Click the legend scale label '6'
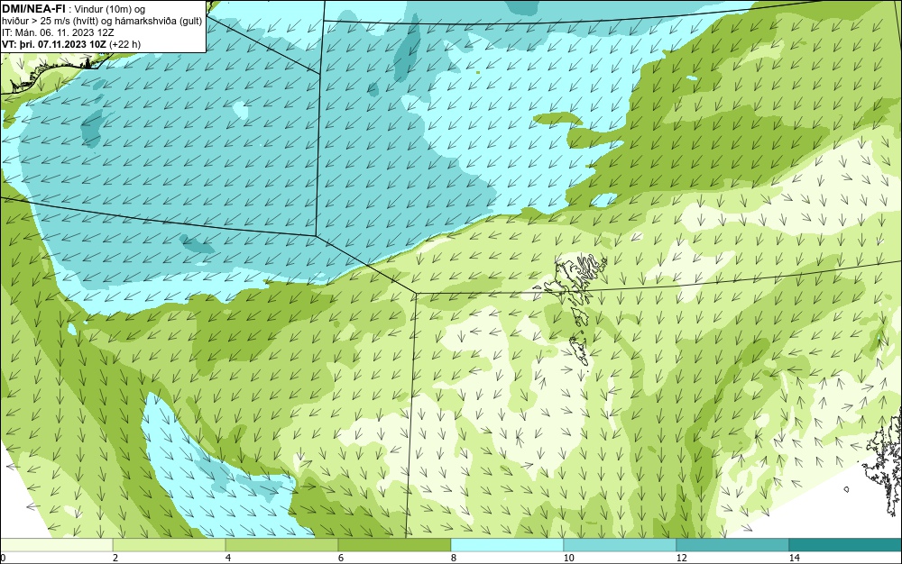The height and width of the screenshot is (564, 902). click(x=341, y=558)
